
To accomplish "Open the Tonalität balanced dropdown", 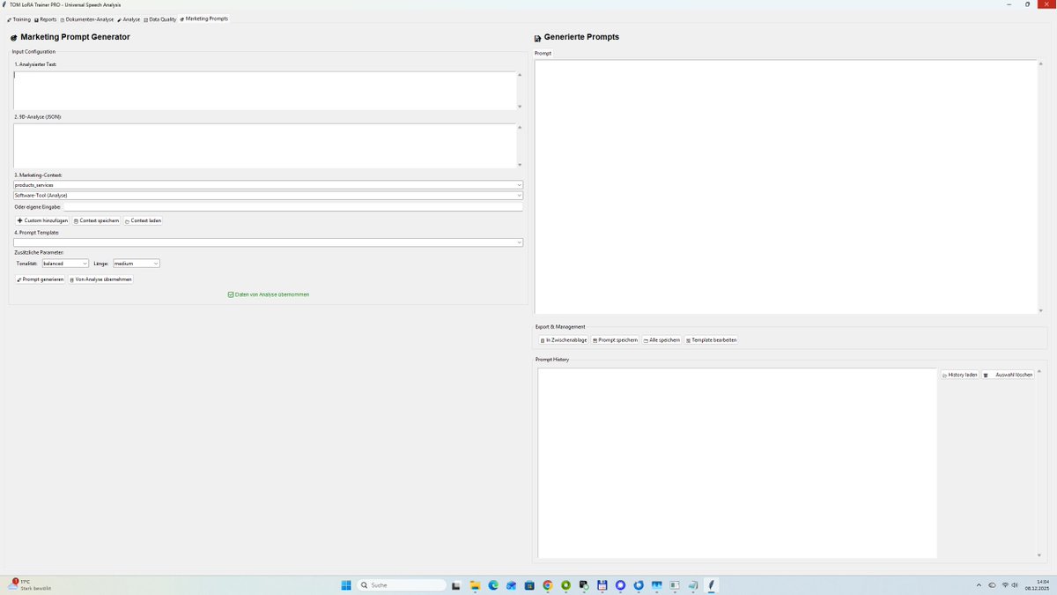I will pyautogui.click(x=65, y=263).
